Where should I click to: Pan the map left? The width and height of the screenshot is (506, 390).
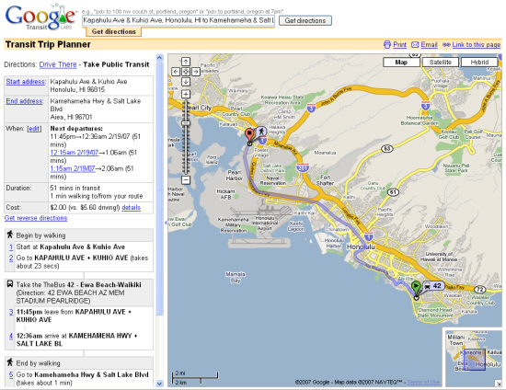click(x=176, y=72)
